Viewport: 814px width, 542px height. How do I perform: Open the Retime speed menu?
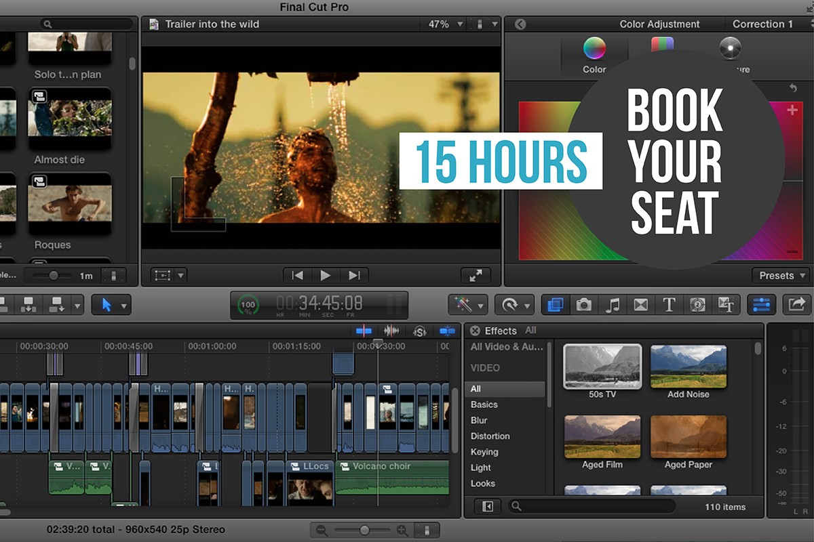514,305
